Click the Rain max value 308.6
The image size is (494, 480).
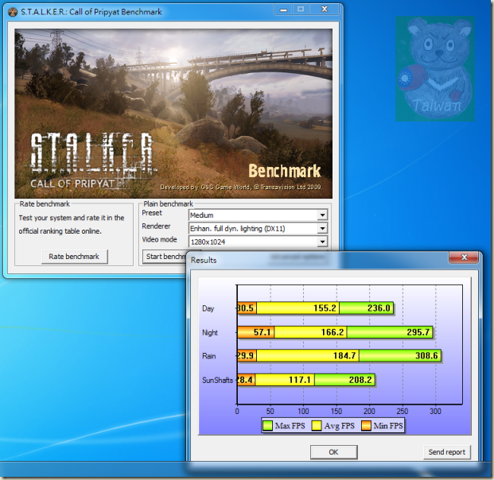(x=426, y=356)
